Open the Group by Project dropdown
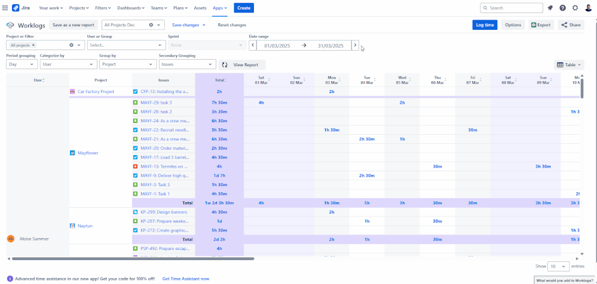The width and height of the screenshot is (597, 284). coord(127,64)
